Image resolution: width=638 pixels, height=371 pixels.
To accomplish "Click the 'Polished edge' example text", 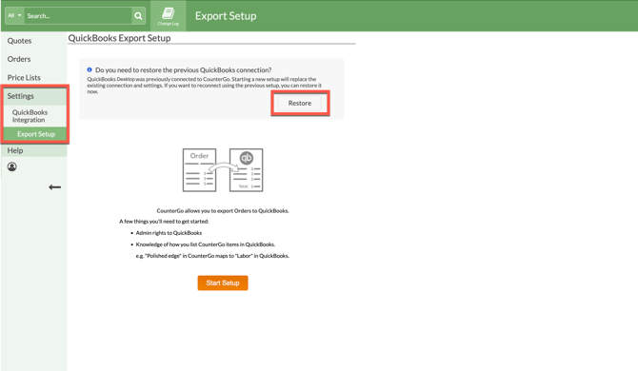I will pyautogui.click(x=212, y=256).
